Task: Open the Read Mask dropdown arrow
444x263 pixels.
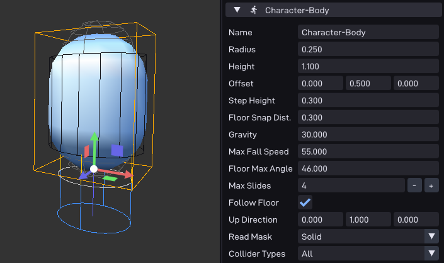Action: click(431, 237)
